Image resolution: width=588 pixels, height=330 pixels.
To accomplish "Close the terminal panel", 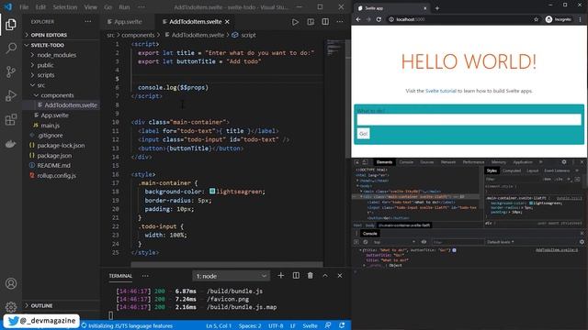I will 340,276.
